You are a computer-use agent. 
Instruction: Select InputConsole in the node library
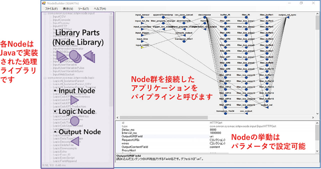point(61,19)
